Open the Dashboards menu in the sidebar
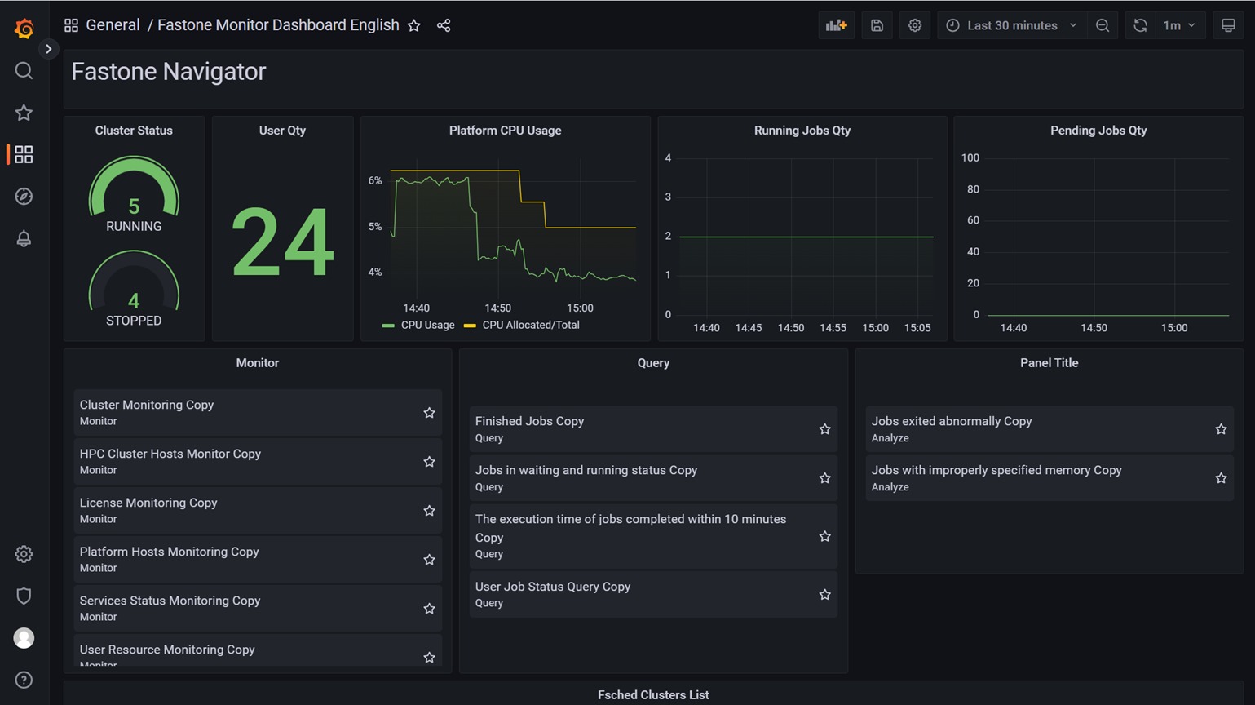The image size is (1255, 705). click(x=24, y=154)
